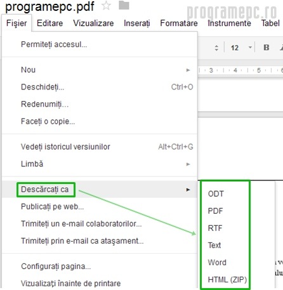Screen dimensions: 283x290
Task: Toggle bold formatting with B icon
Action: [x=267, y=48]
